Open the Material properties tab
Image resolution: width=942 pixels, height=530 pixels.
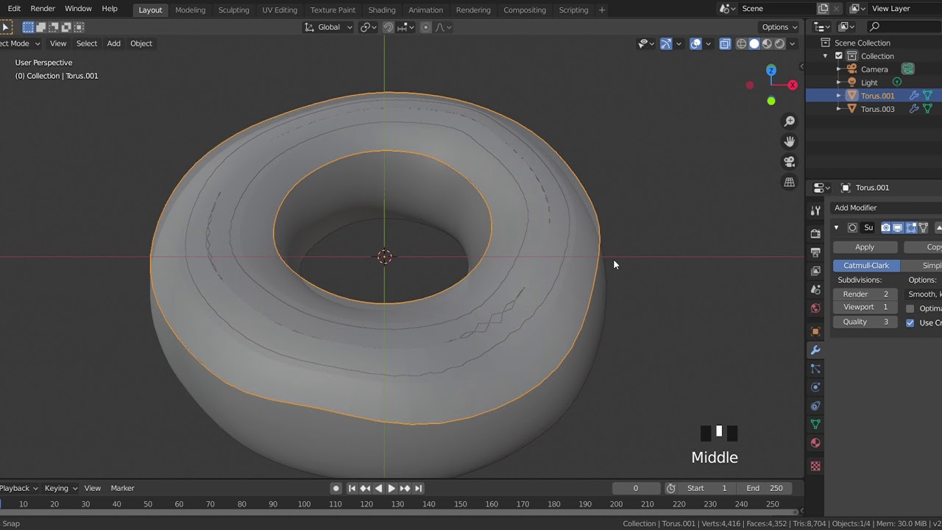coord(815,443)
